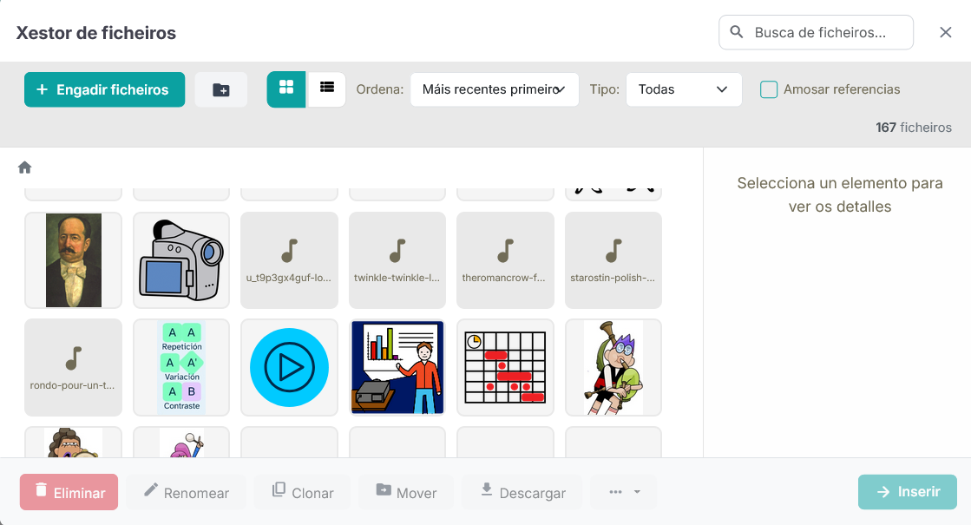Viewport: 971px width, 525px height.
Task: Select the audio file u_t9p3gx4guf-lo...
Action: tap(289, 260)
